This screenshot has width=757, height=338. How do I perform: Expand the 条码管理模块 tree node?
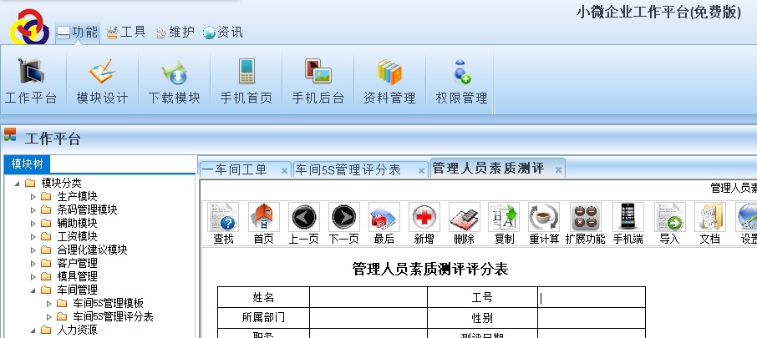pyautogui.click(x=33, y=210)
